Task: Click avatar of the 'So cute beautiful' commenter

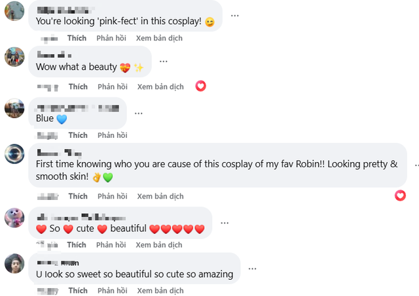Action: point(14,217)
